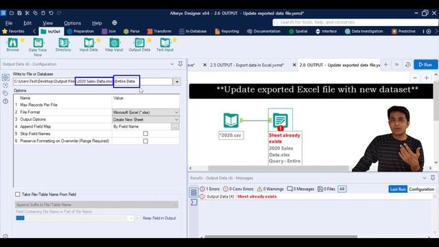Pin the Results panel
The image size is (439, 247).
coord(433,178)
